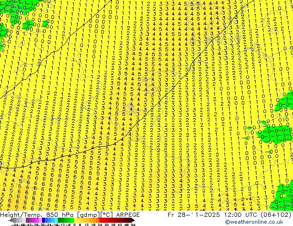Click the '850 hPa' level label
This screenshot has width=293, height=226.
[60, 215]
